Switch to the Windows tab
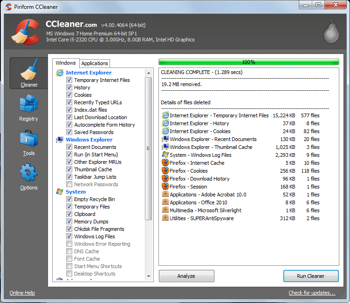This screenshot has width=350, height=303. click(66, 63)
